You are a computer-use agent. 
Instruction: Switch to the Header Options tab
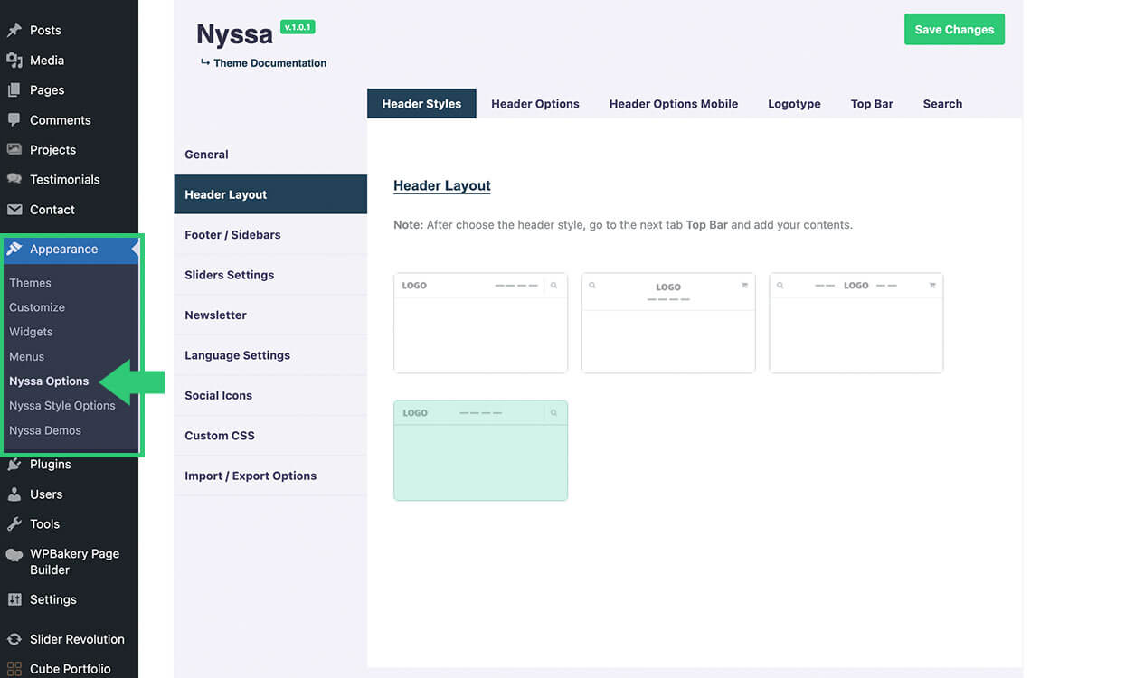pos(535,104)
